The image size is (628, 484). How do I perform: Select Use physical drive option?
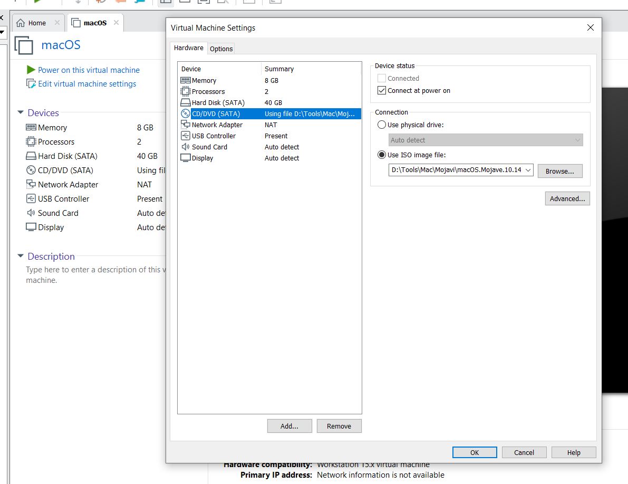[x=382, y=125]
